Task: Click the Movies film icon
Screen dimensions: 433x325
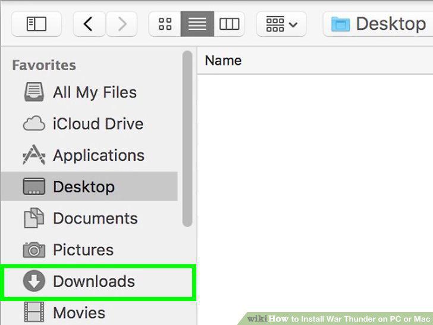Action: [34, 312]
